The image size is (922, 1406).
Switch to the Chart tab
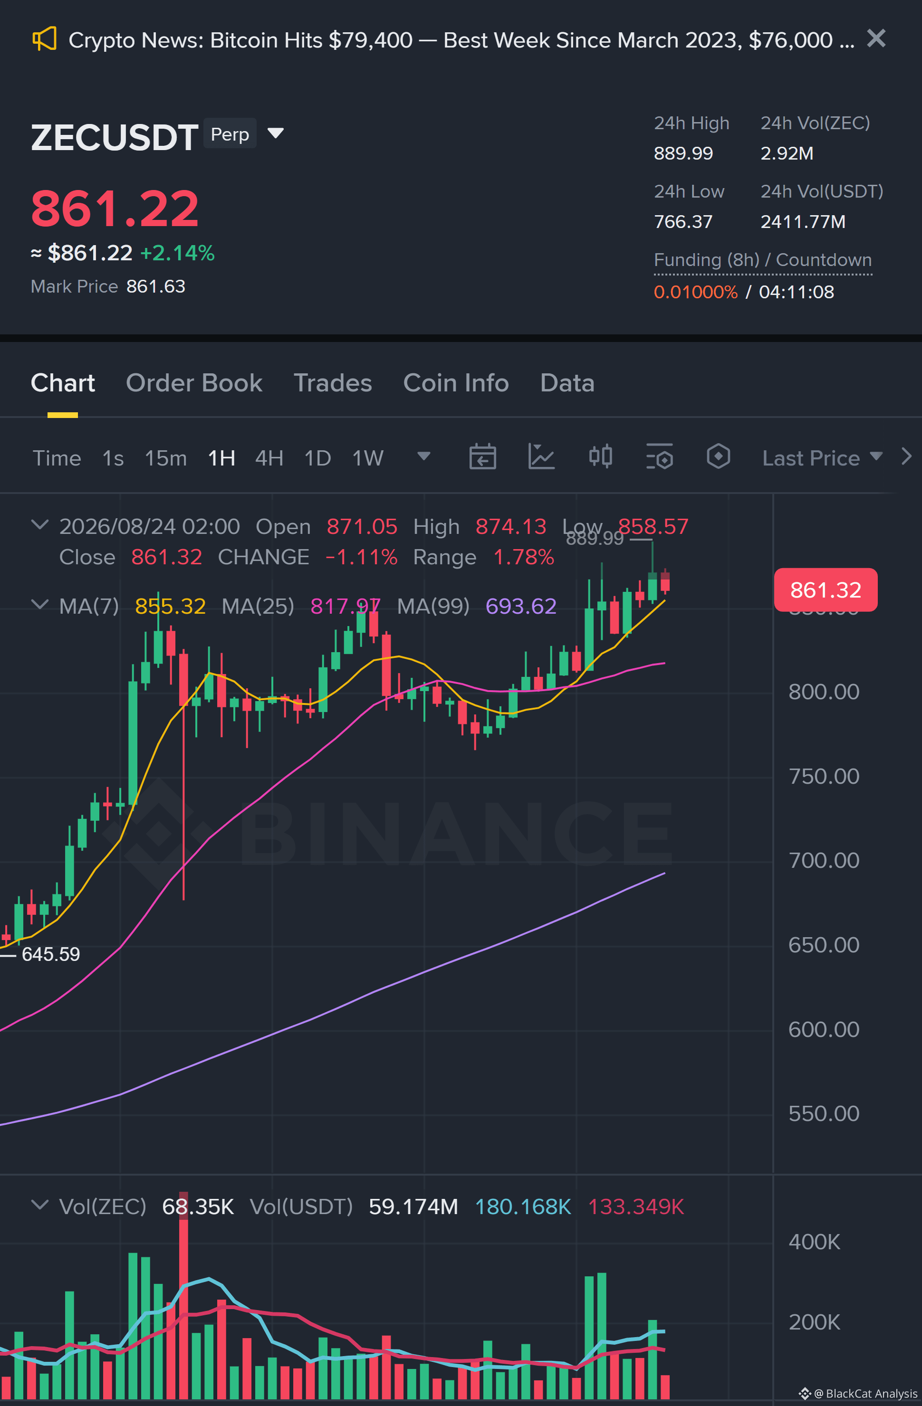coord(63,383)
